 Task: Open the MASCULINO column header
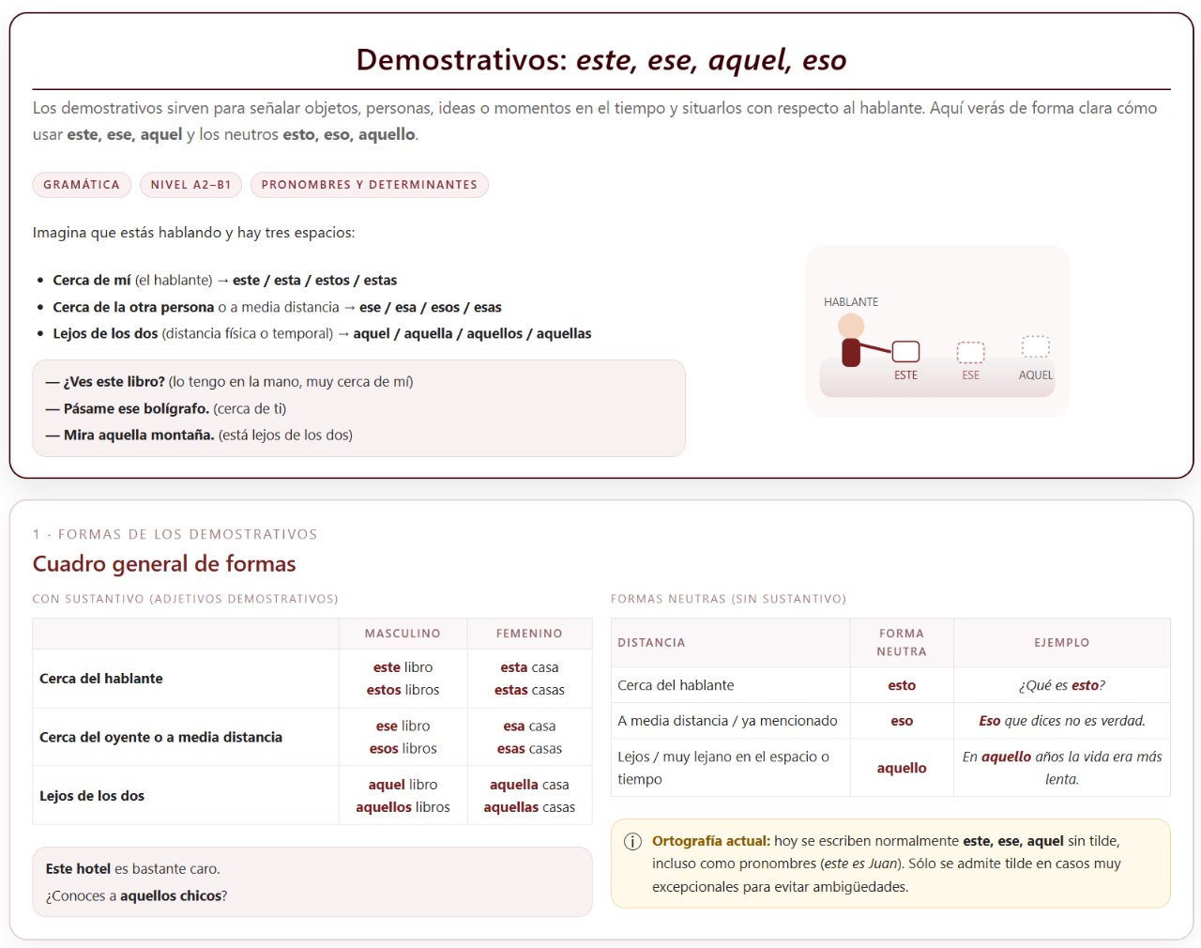point(403,634)
